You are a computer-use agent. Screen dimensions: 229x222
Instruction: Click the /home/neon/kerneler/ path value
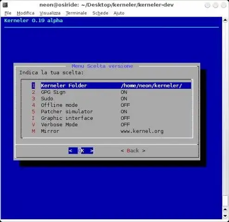pyautogui.click(x=152, y=86)
